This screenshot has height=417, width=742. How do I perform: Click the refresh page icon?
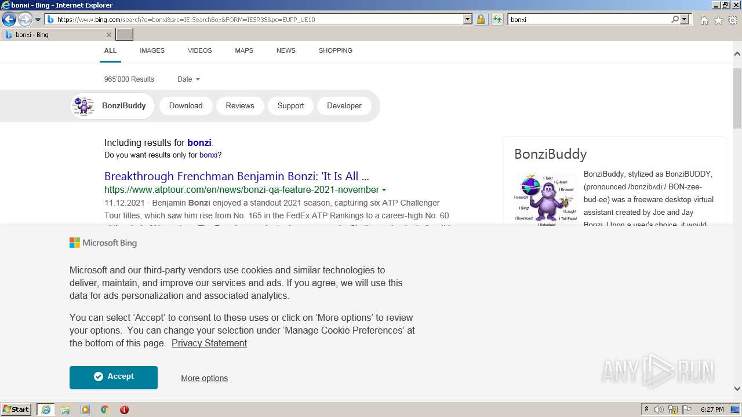pos(497,19)
